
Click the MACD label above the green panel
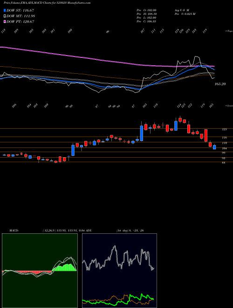pyautogui.click(x=14, y=231)
